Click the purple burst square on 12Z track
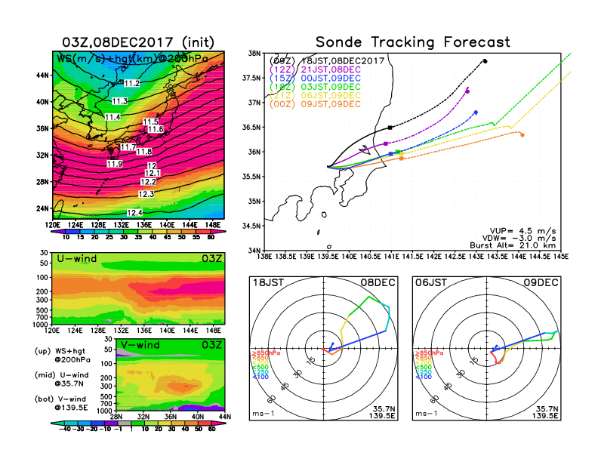Screen dimensions: 598x462 coord(386,143)
